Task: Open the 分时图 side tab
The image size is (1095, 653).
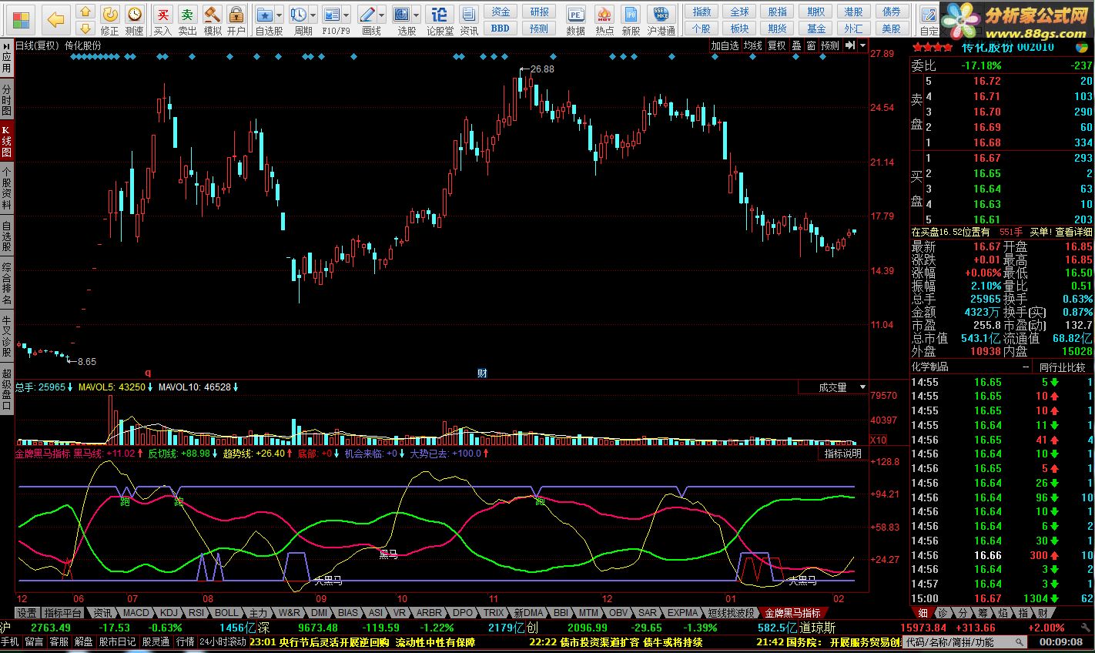Action: [6, 101]
